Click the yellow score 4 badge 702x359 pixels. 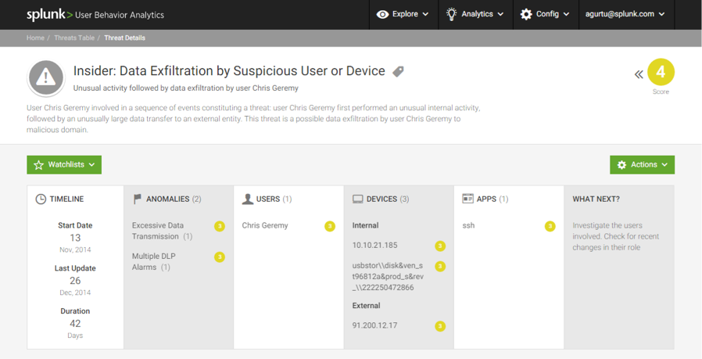(x=661, y=72)
